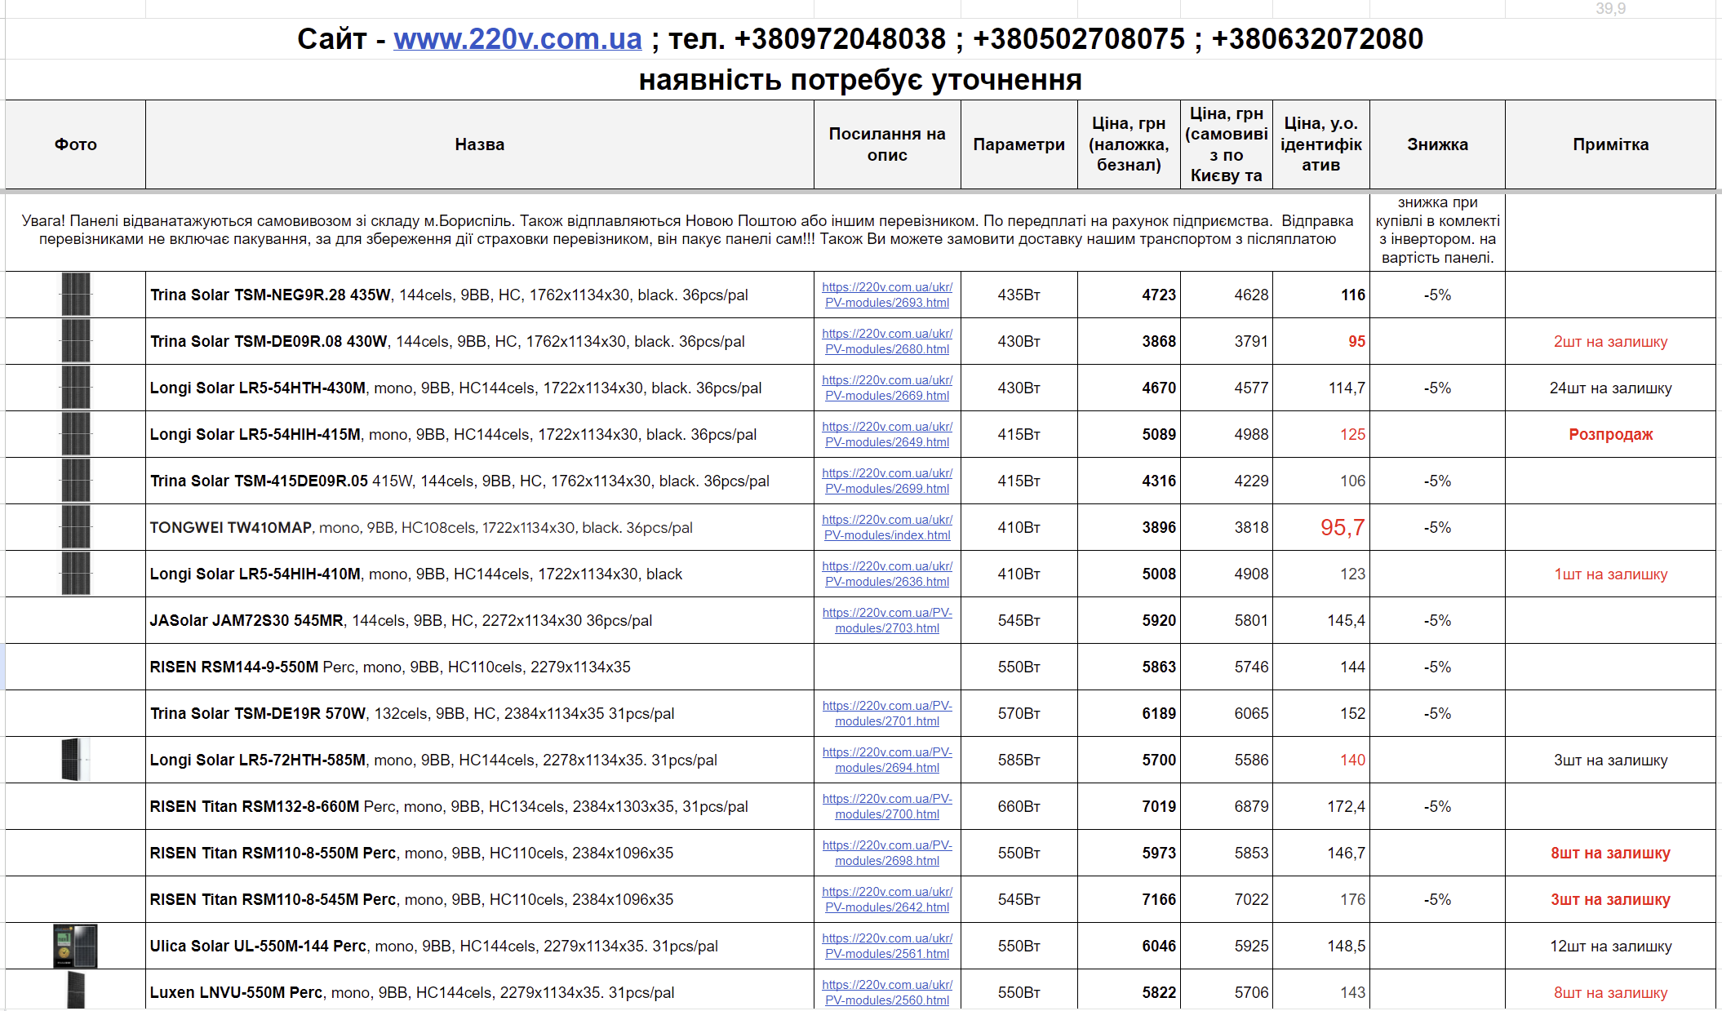1722x1011 pixels.
Task: Click the Longi LR5-72HTH-585M photo thumbnail
Action: click(75, 760)
